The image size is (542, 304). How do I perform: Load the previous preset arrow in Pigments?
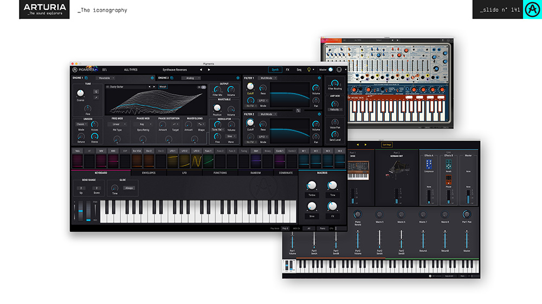(201, 70)
